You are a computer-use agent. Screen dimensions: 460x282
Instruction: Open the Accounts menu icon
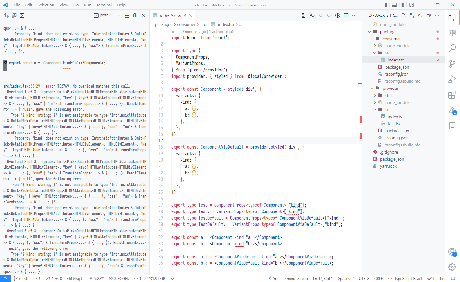tap(452, 252)
